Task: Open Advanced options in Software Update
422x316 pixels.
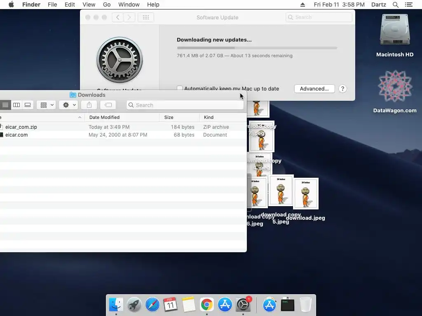Action: (x=314, y=89)
